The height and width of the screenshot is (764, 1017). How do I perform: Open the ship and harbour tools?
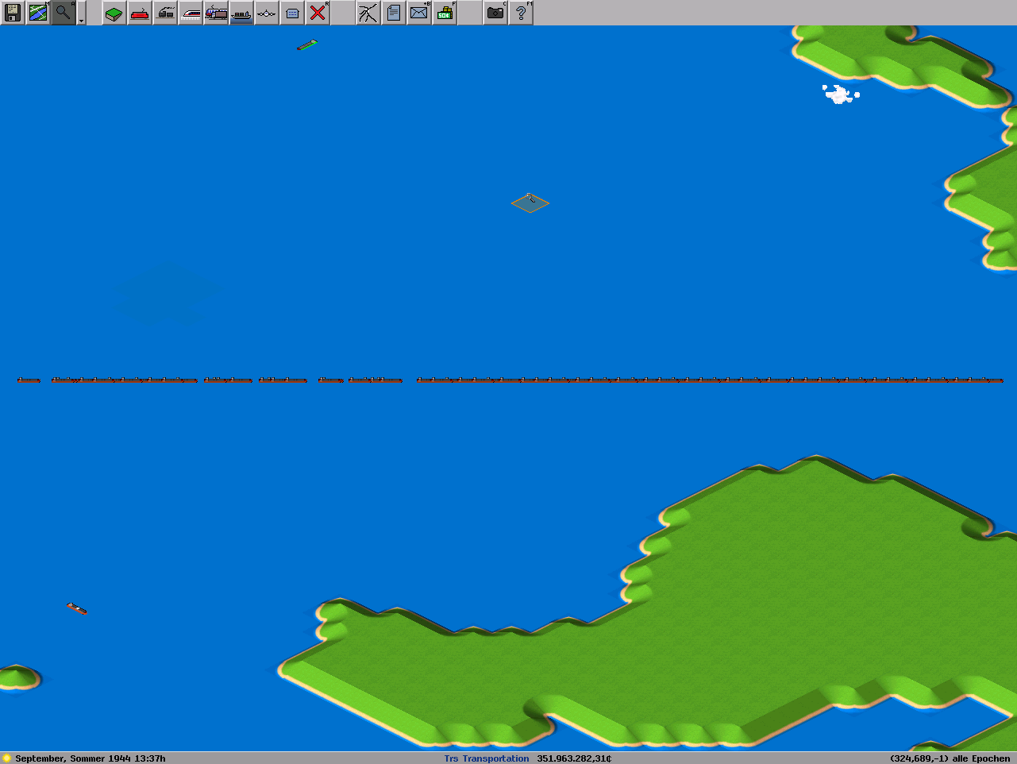point(241,13)
